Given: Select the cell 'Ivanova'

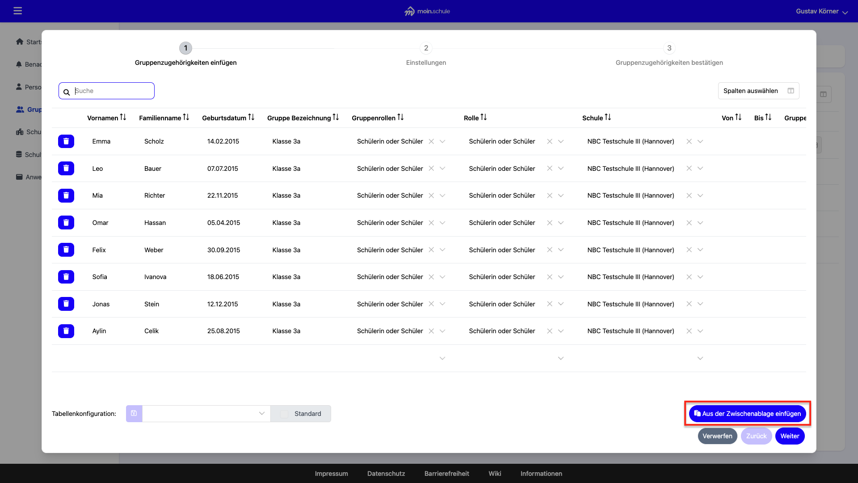Looking at the screenshot, I should (x=155, y=277).
